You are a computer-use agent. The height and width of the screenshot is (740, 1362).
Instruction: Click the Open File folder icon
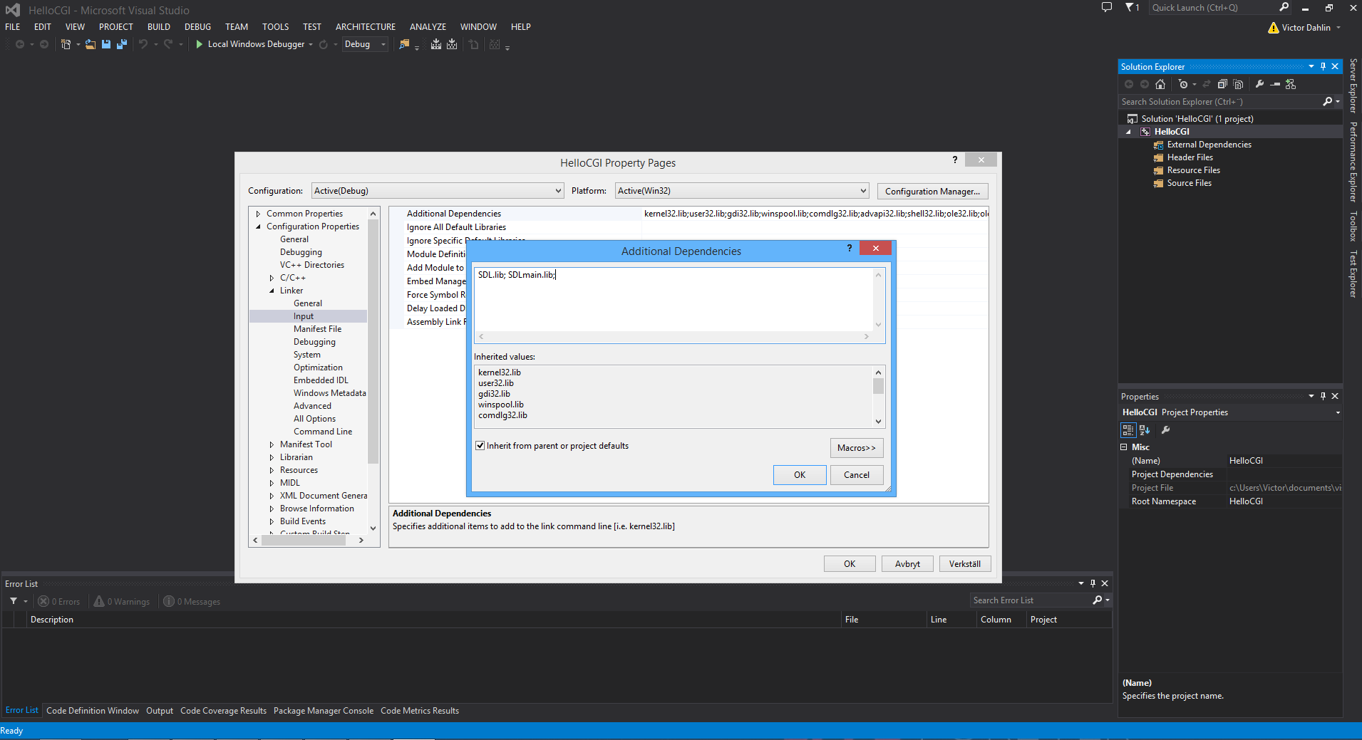pos(91,44)
